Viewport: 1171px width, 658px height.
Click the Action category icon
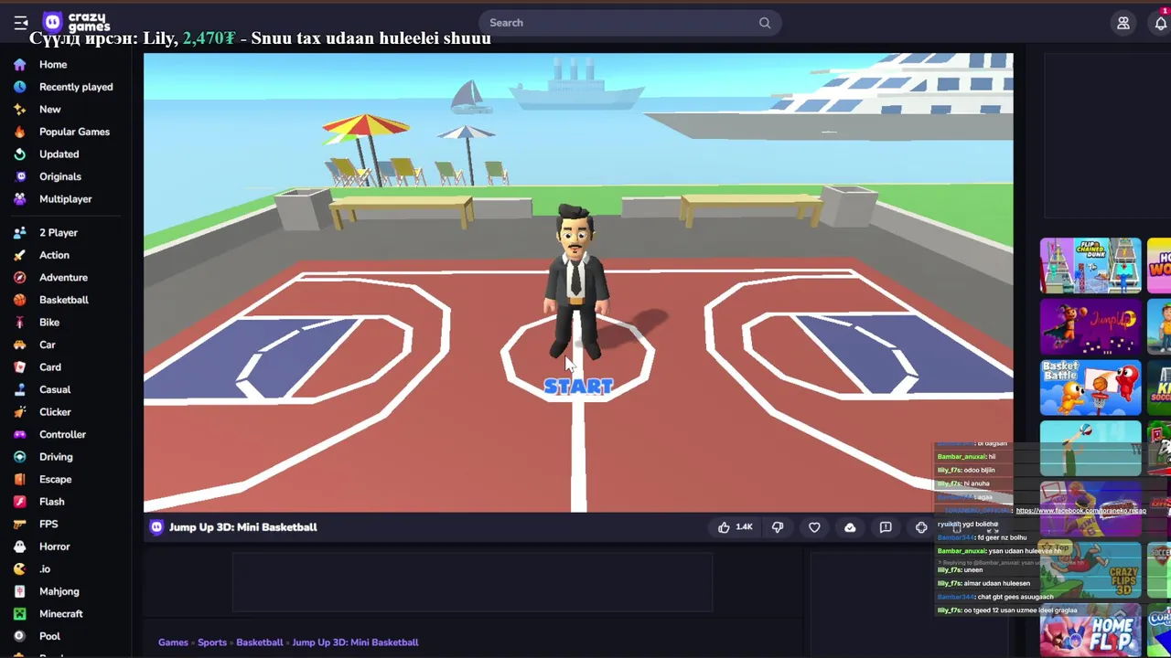[20, 255]
